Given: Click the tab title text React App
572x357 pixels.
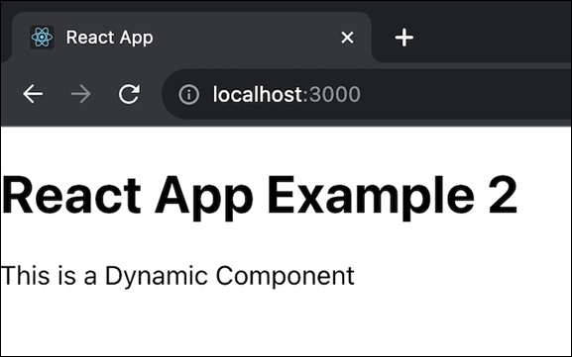Looking at the screenshot, I should click(x=109, y=38).
